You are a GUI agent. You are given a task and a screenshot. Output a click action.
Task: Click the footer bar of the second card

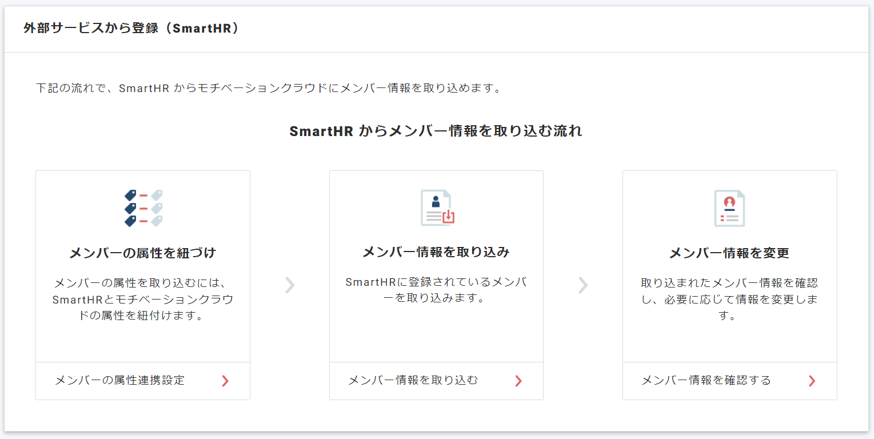pos(436,381)
